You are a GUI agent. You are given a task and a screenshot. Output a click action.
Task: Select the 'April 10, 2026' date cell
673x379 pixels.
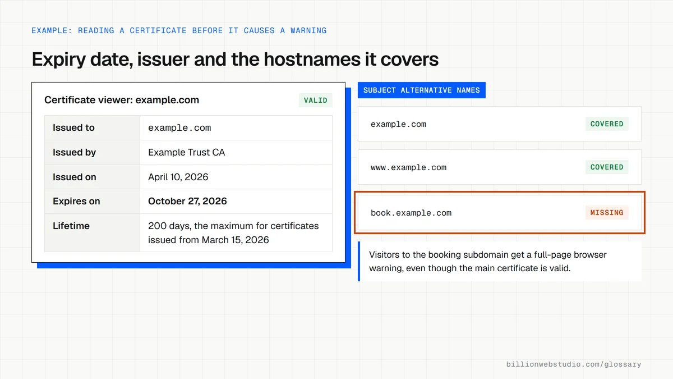[178, 177]
